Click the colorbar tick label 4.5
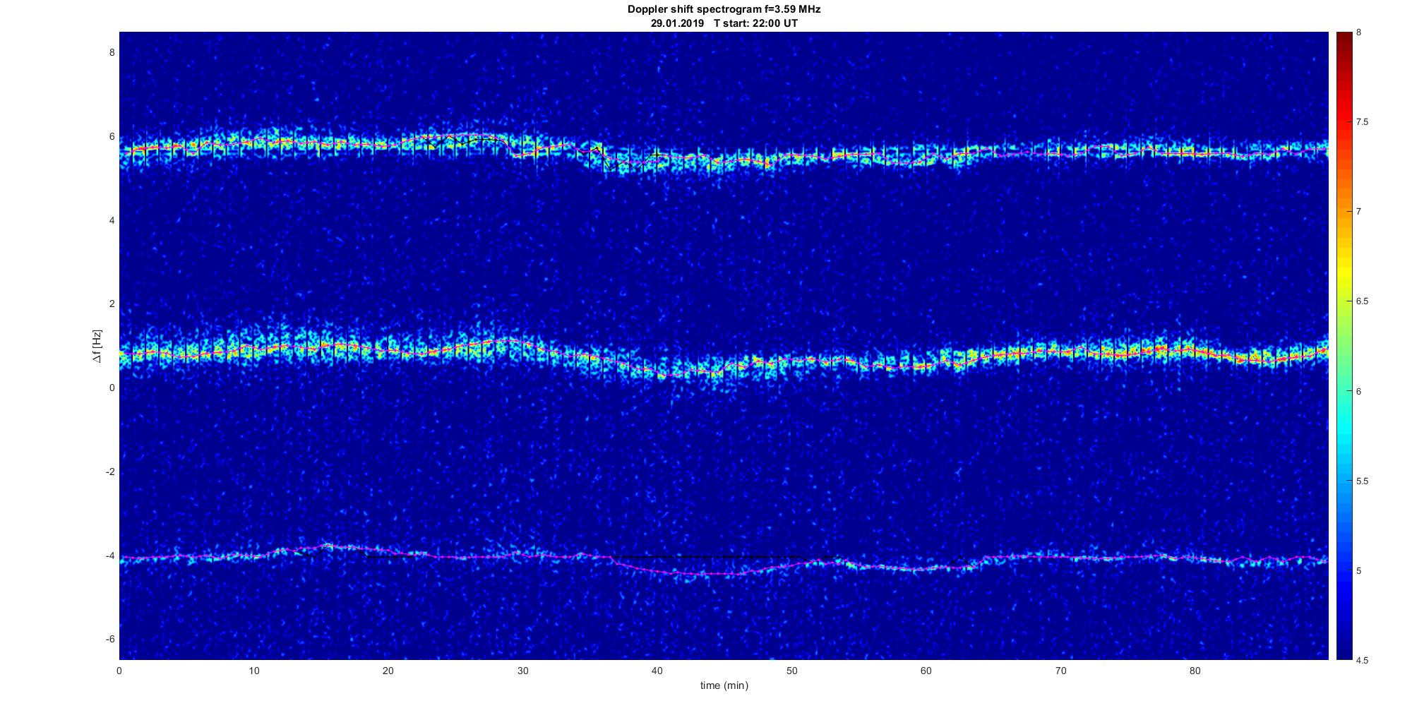Screen dimensions: 1412x708 (x=1363, y=661)
